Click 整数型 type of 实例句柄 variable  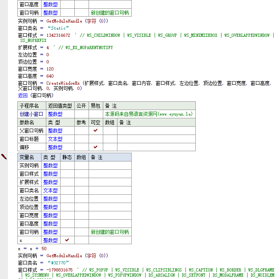click(50, 165)
